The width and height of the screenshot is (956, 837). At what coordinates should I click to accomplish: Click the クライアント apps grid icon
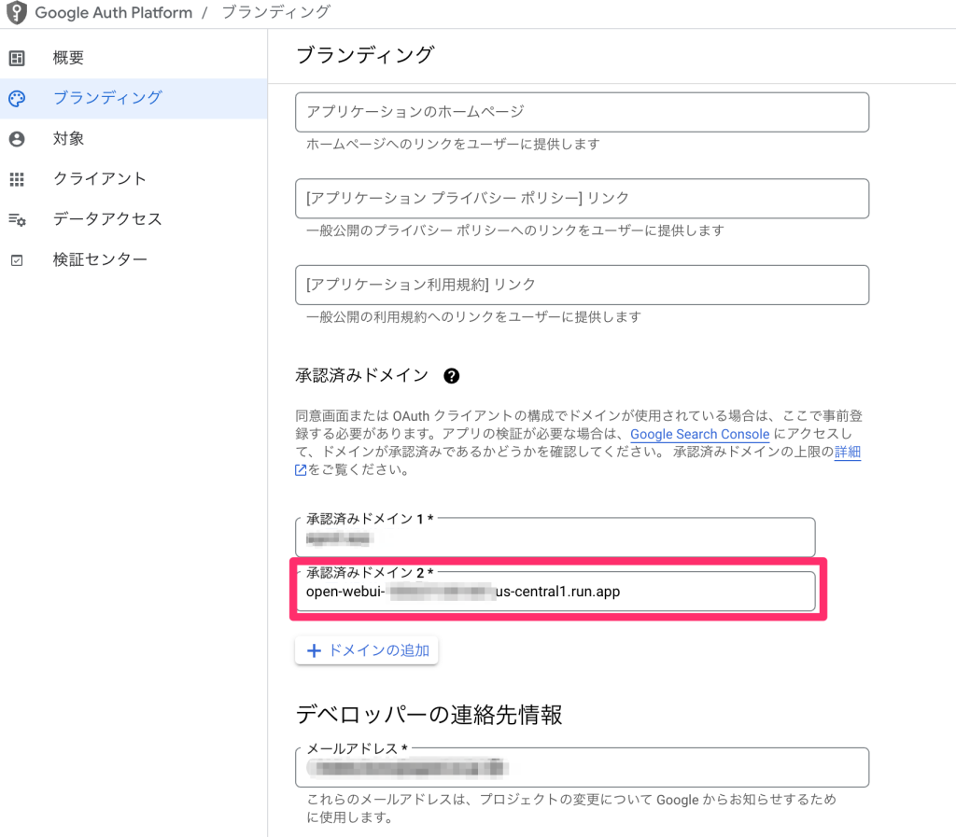(x=17, y=179)
